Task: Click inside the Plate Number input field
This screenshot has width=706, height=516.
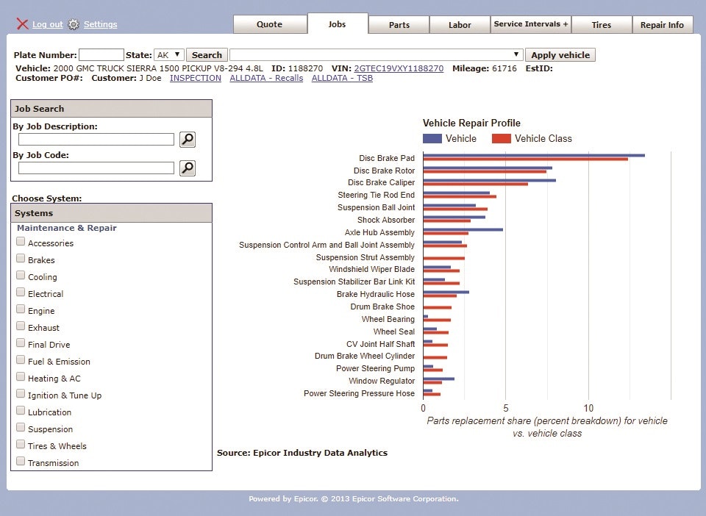Action: coord(101,54)
